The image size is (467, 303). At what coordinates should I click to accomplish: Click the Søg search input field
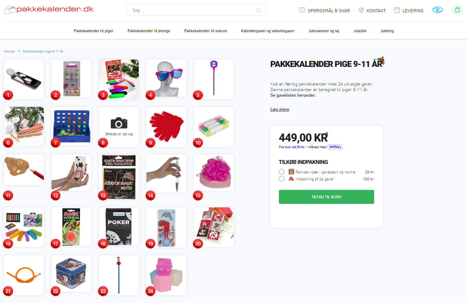click(197, 10)
